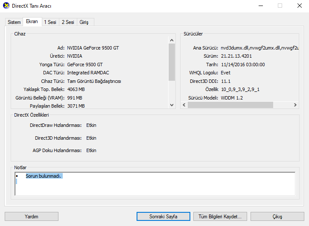Click the Sonraki Sayfa button
309x226 pixels.
click(163, 217)
